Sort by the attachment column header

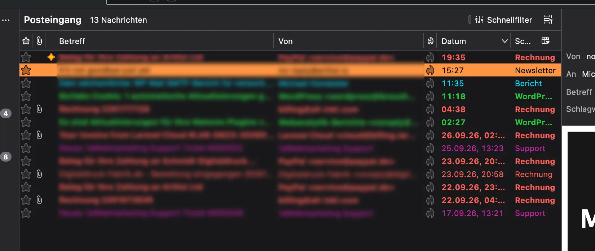[x=39, y=41]
